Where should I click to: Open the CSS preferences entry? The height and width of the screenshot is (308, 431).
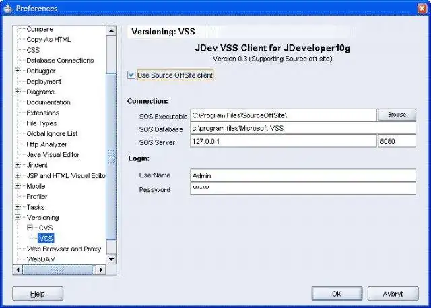click(x=33, y=50)
